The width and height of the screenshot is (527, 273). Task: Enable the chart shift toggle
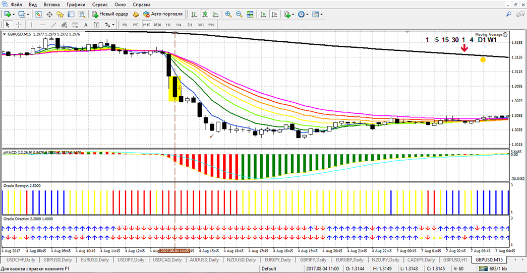coord(275,15)
